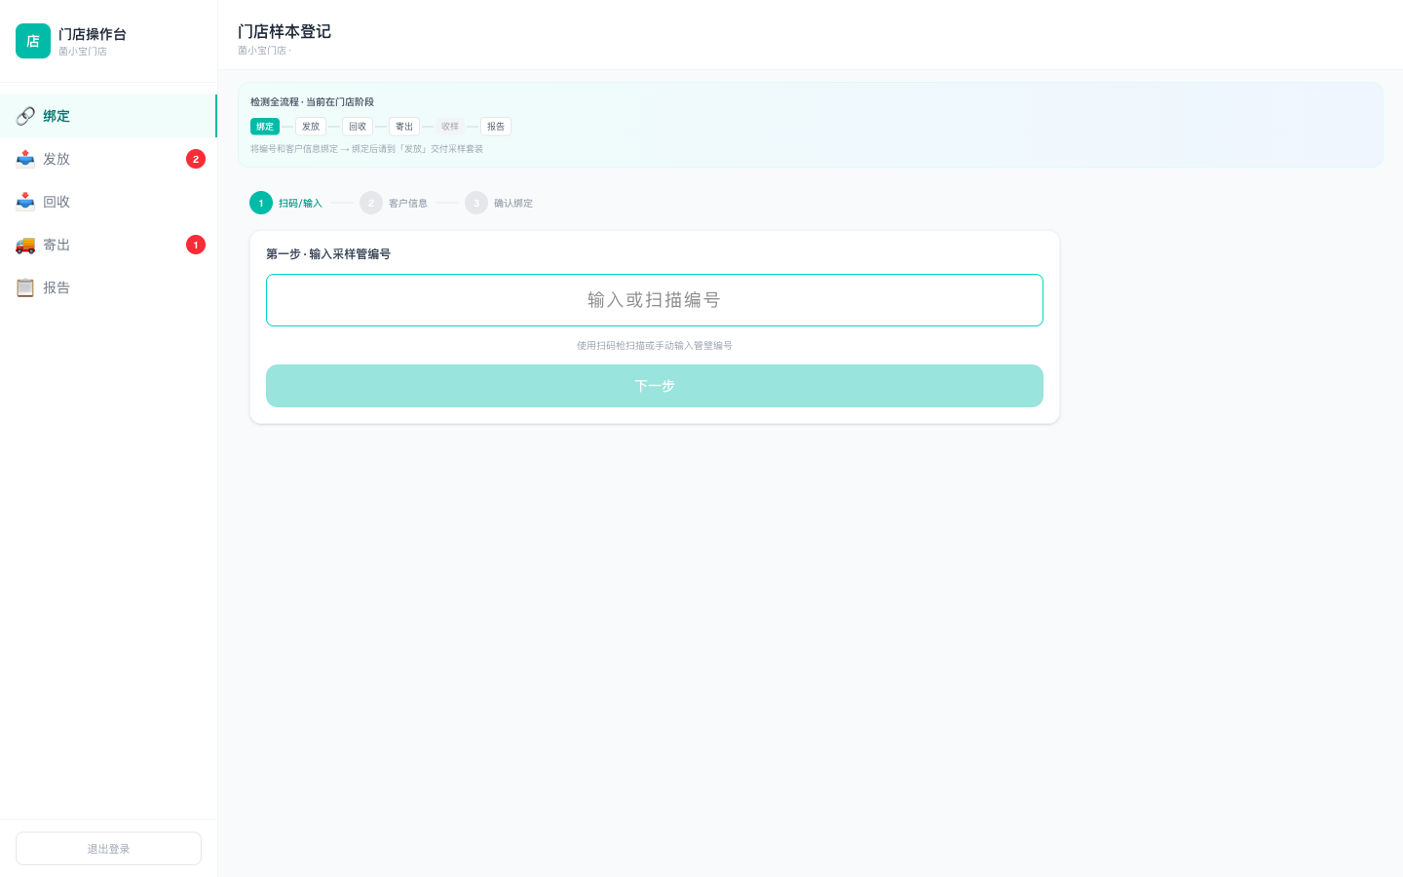Click step 3 circle for 确认绑定
This screenshot has height=877, width=1403.
pos(476,203)
